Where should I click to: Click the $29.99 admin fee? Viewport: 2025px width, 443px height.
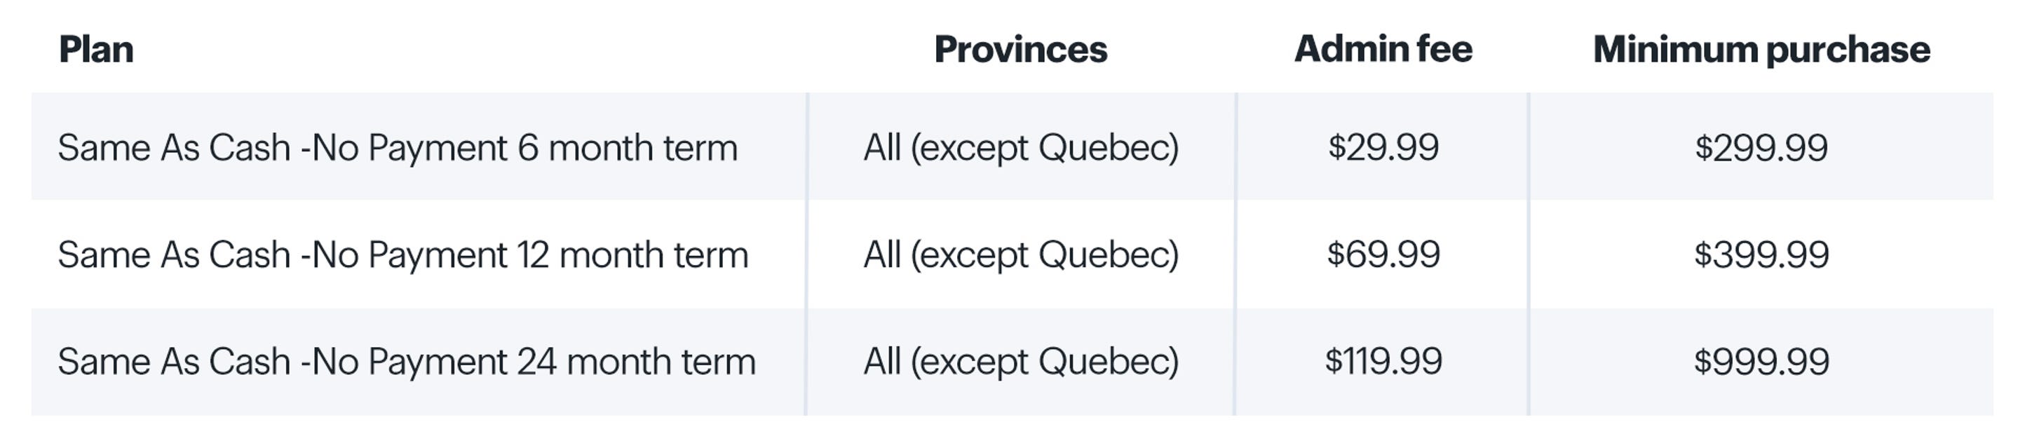tap(1383, 148)
